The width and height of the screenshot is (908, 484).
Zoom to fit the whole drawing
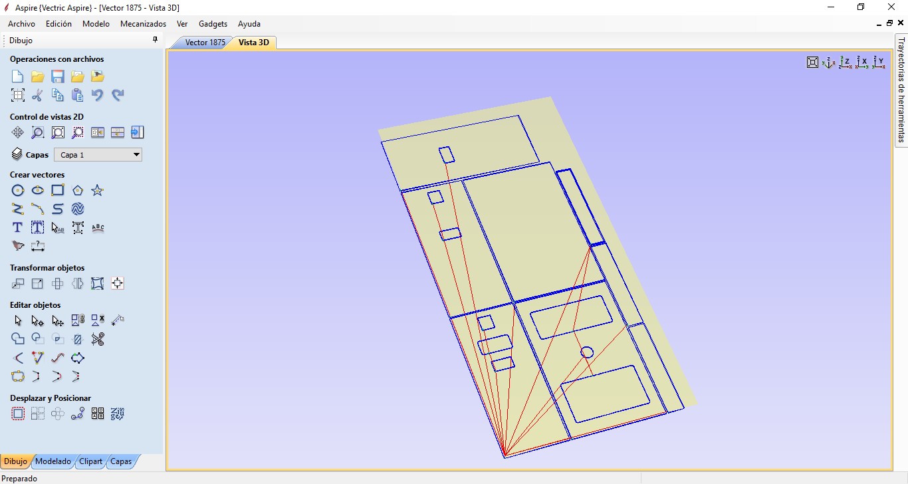click(x=58, y=132)
